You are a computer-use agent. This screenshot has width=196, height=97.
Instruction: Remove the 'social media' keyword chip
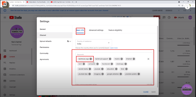90,69
